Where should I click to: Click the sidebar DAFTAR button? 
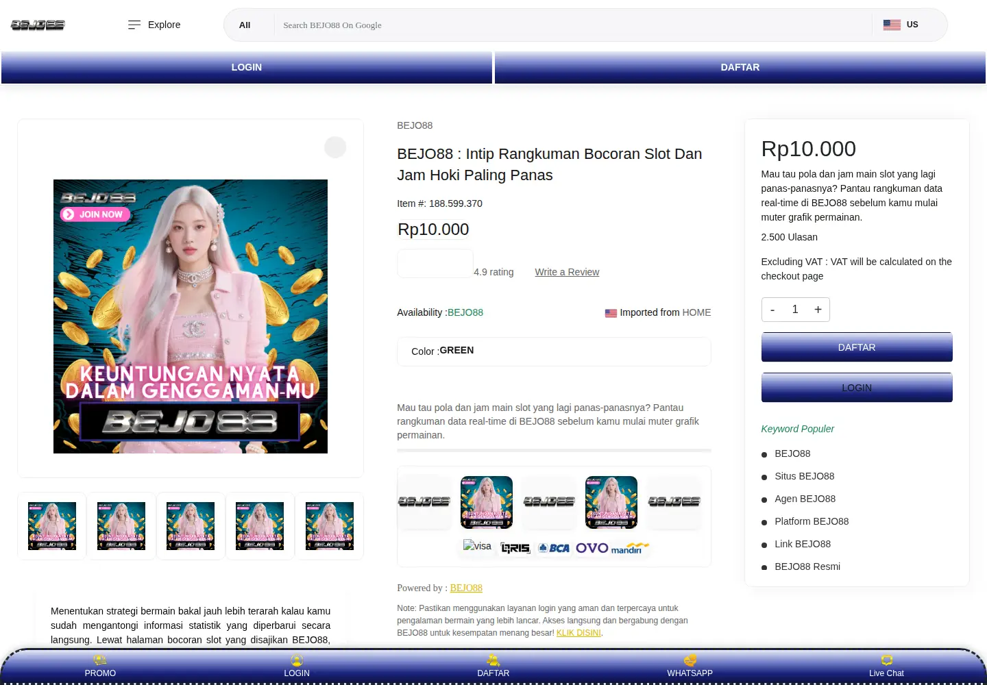[857, 347]
